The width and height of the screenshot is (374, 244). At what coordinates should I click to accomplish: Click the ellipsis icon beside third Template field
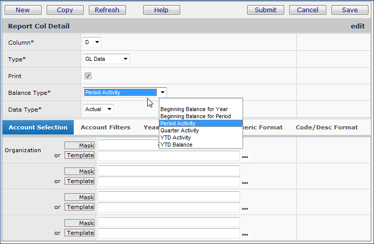pos(245,208)
